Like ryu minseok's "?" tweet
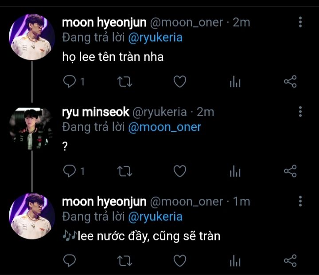The height and width of the screenshot is (275, 319). (x=179, y=171)
